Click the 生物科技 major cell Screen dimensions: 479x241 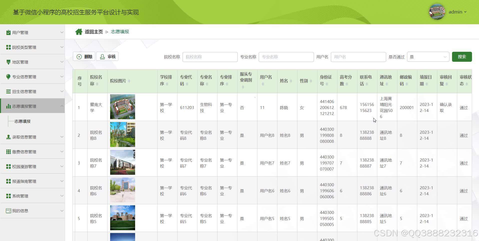[x=206, y=107]
